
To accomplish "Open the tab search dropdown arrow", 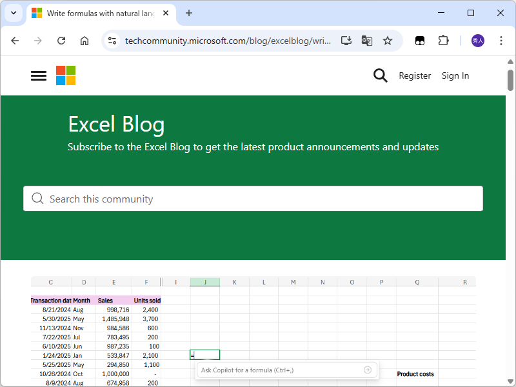I will pos(13,14).
